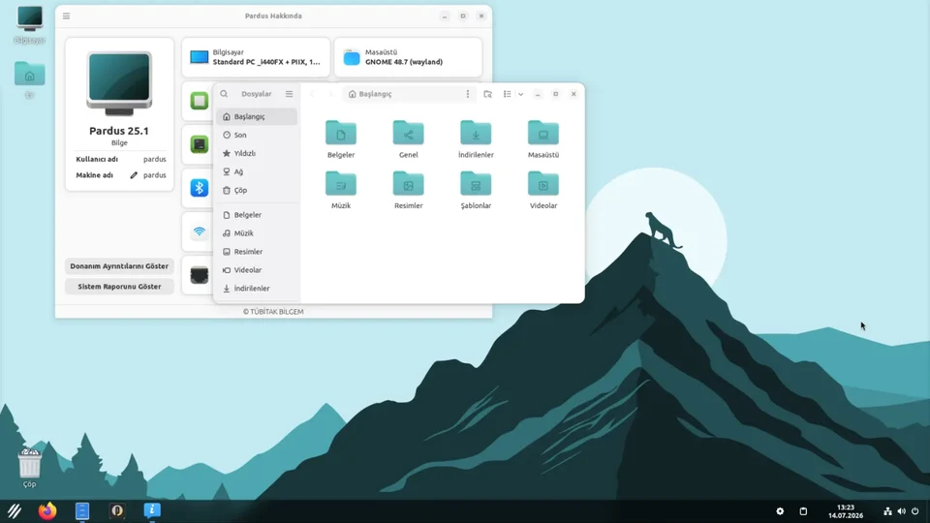Click the Wi-Fi icon in Pardus Hakkında
The image size is (930, 523).
coord(200,231)
